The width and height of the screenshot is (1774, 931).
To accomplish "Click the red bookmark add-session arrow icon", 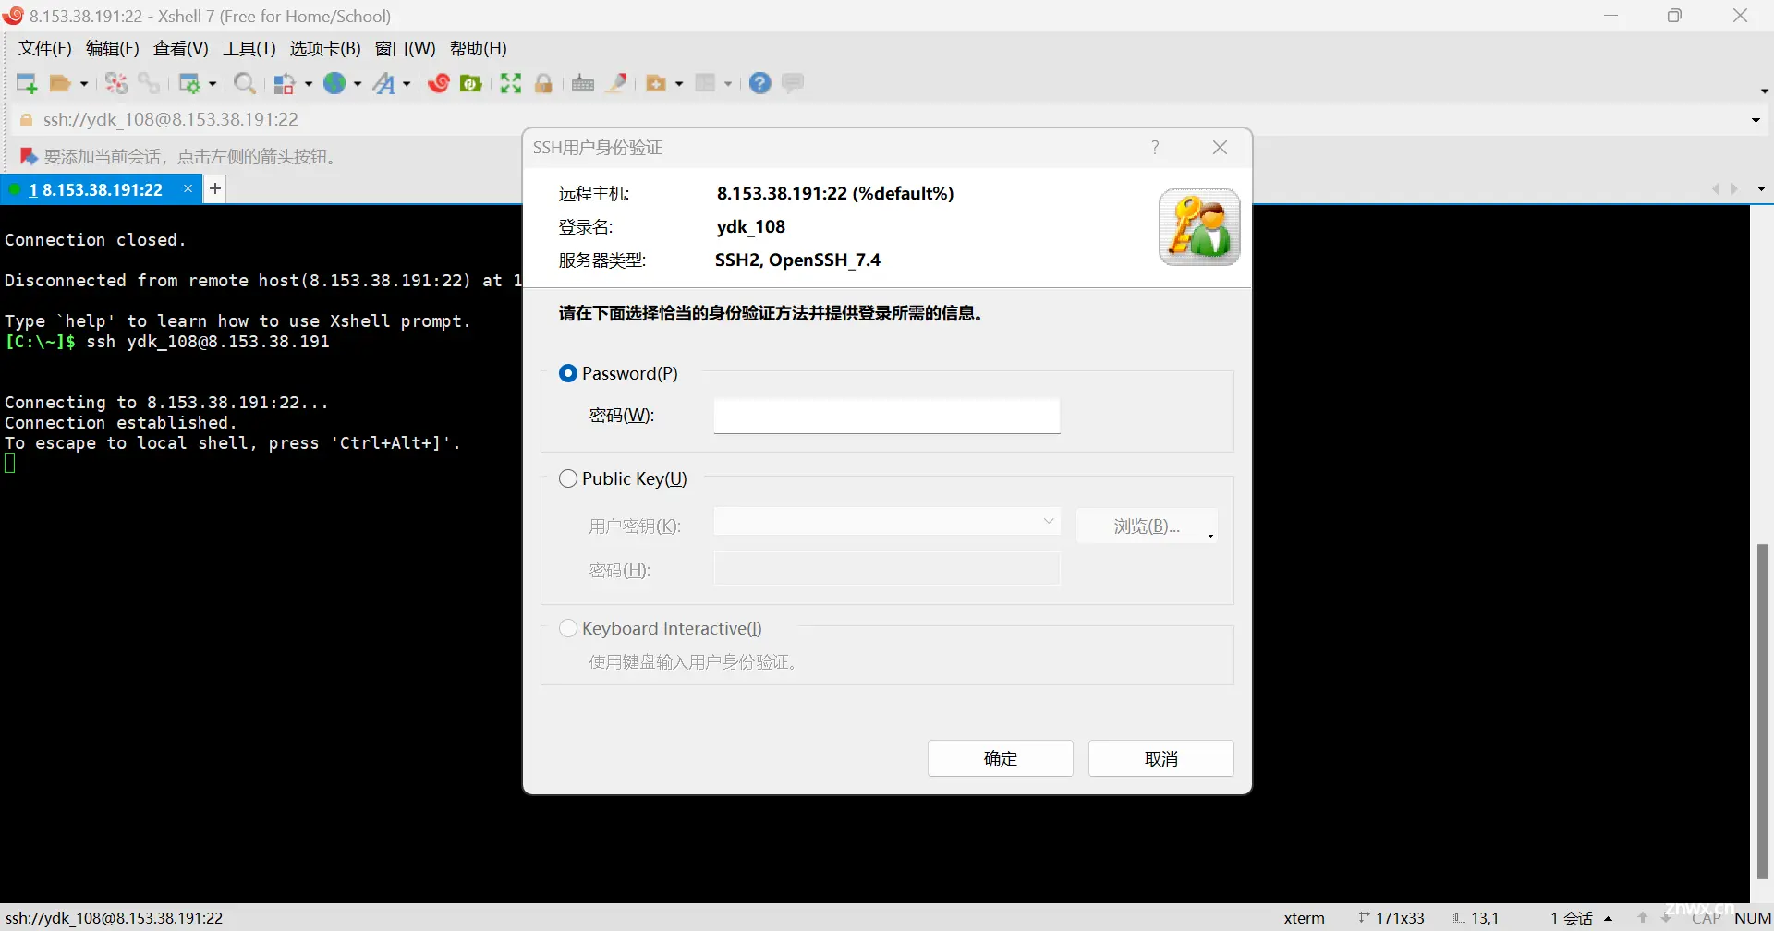I will tap(29, 157).
